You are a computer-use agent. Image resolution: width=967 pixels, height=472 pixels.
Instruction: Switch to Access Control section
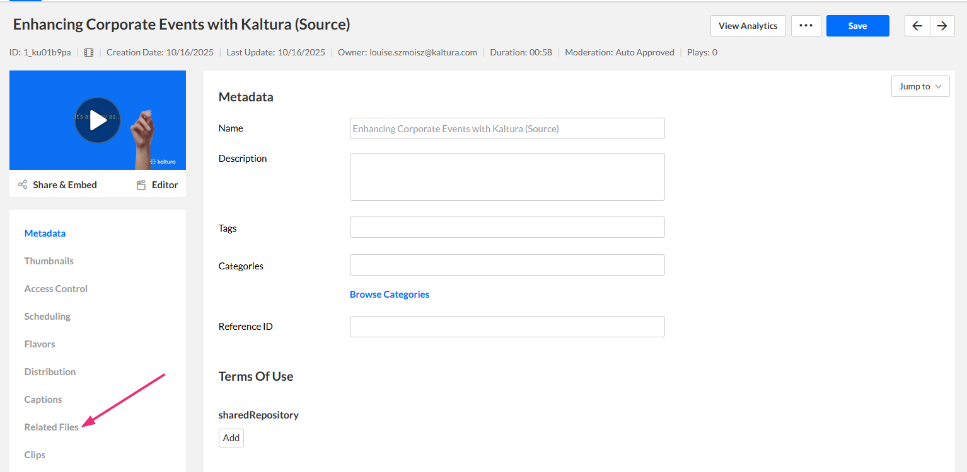(x=55, y=289)
